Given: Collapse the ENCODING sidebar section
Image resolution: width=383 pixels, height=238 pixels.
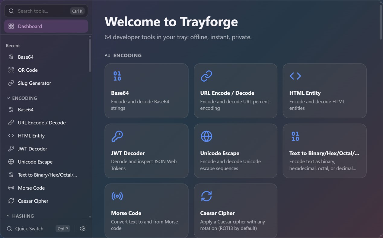Looking at the screenshot, I should click(22, 98).
